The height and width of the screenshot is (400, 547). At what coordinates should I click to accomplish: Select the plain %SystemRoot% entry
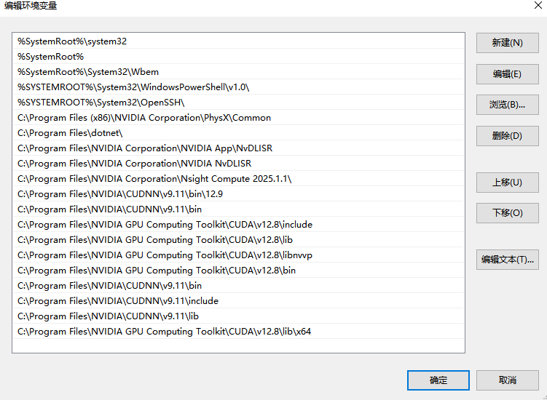239,57
